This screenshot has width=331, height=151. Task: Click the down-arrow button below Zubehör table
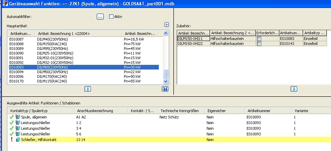pos(294,89)
